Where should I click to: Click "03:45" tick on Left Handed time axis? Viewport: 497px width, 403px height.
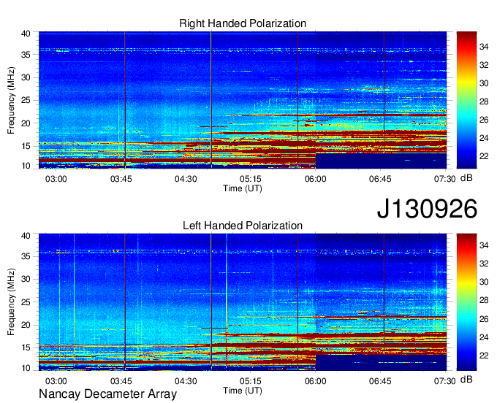(x=121, y=381)
